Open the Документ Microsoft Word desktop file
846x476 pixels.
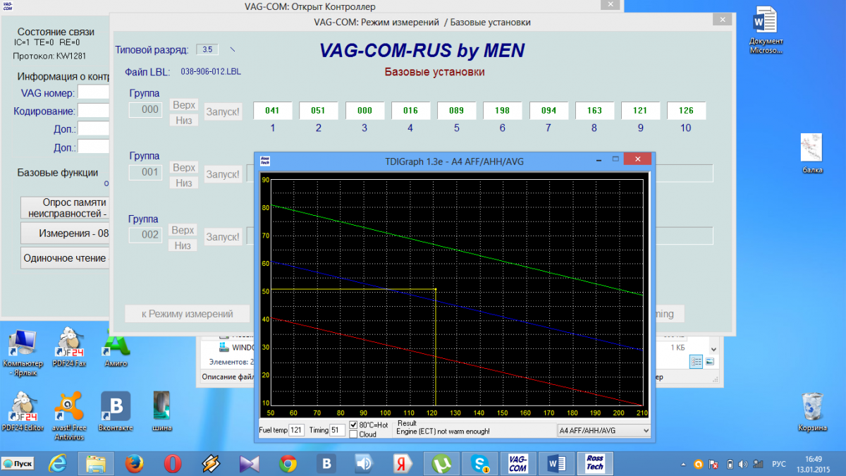coord(766,30)
